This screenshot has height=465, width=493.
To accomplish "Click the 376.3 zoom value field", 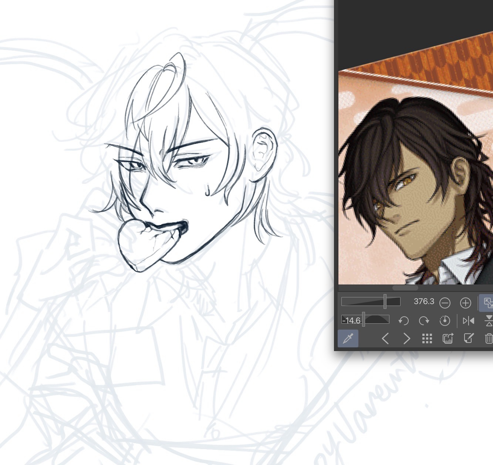I will (x=424, y=301).
